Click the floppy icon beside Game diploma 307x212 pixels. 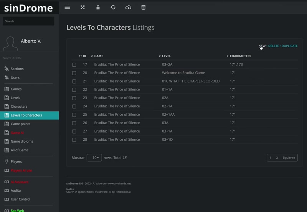click(x=7, y=141)
